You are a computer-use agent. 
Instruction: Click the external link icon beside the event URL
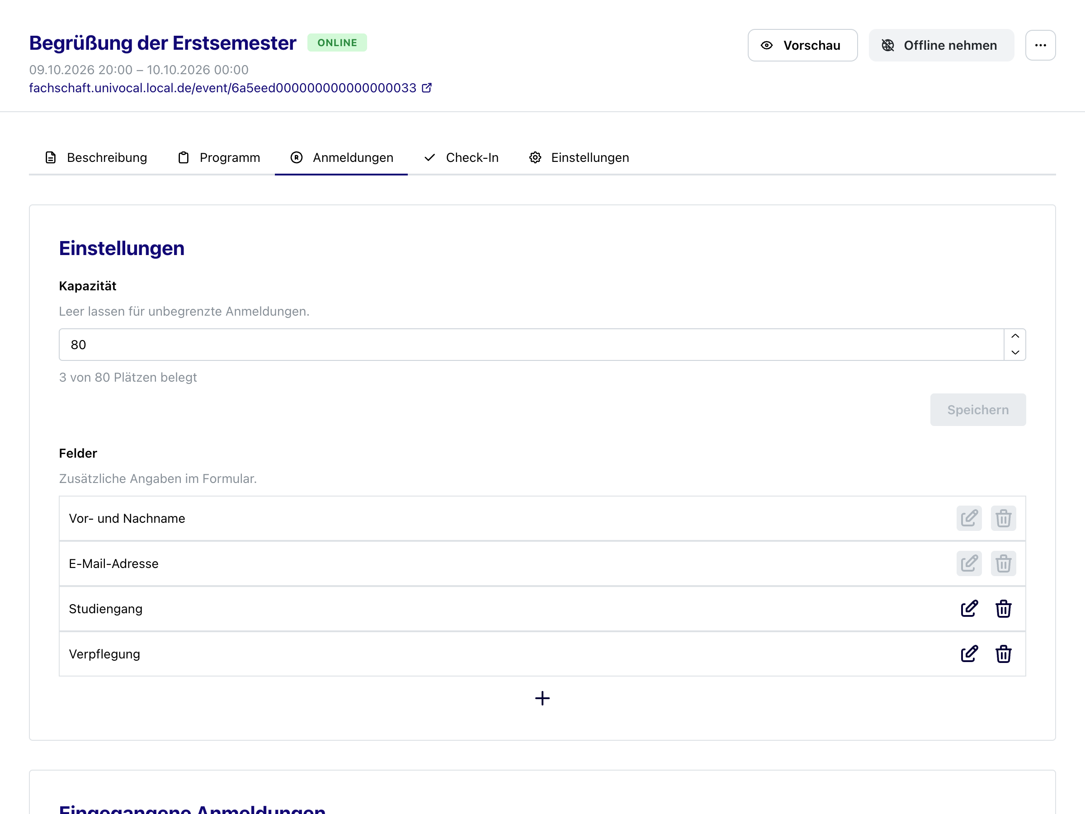(427, 88)
